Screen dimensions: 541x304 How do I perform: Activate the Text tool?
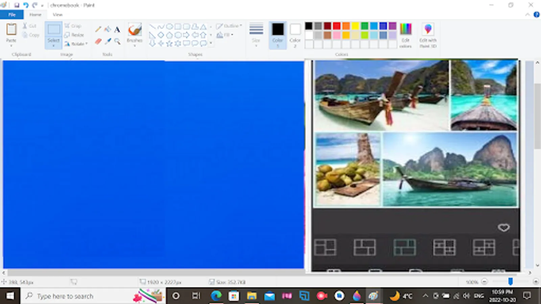click(x=117, y=29)
